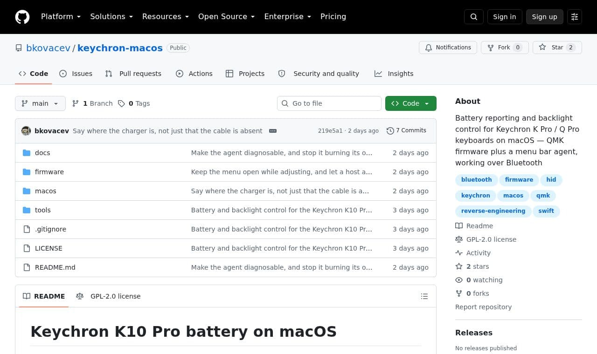The image size is (597, 354).
Task: Switch to the Issues tab
Action: coord(76,74)
